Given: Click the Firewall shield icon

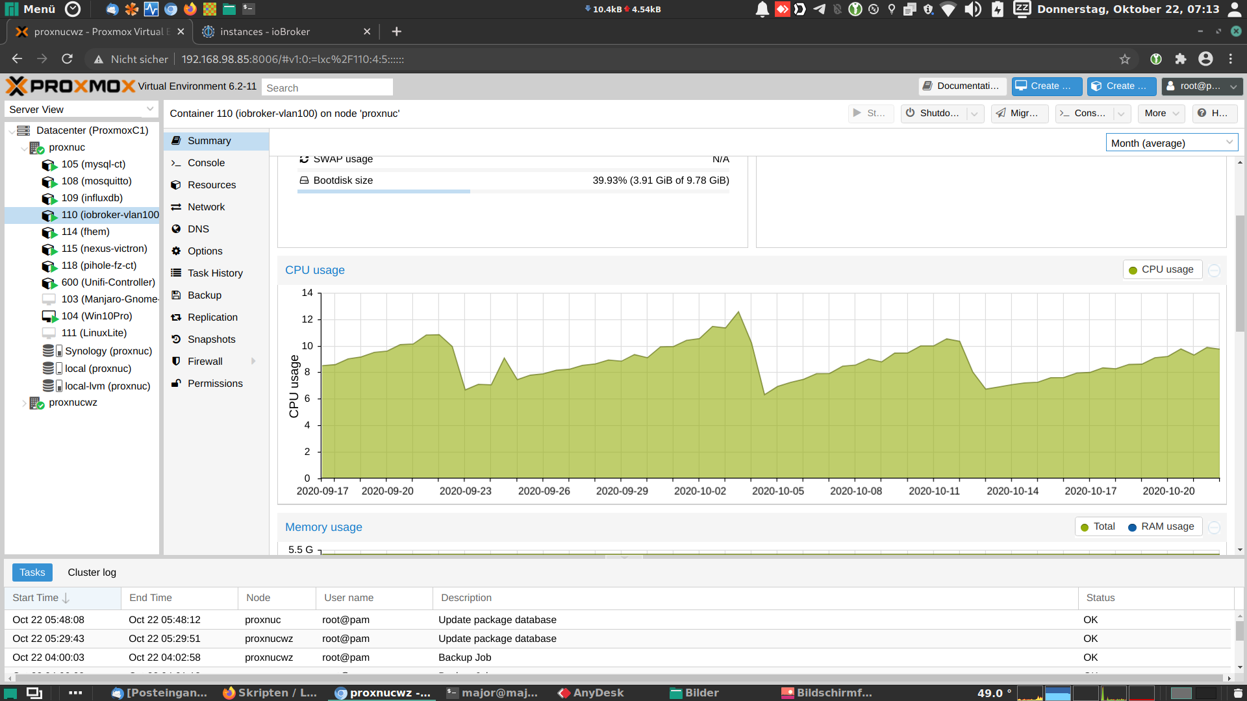Looking at the screenshot, I should click(176, 362).
